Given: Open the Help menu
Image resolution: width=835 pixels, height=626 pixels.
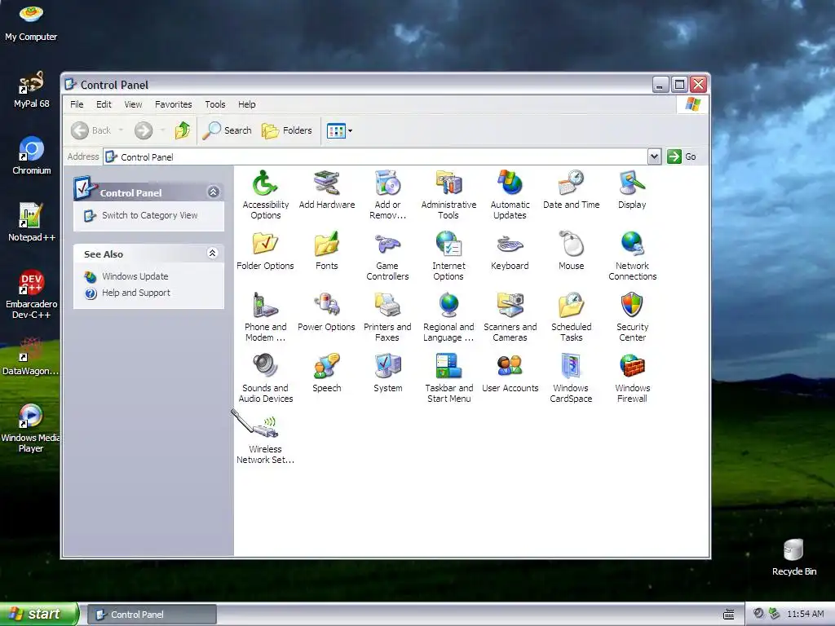Looking at the screenshot, I should [246, 104].
